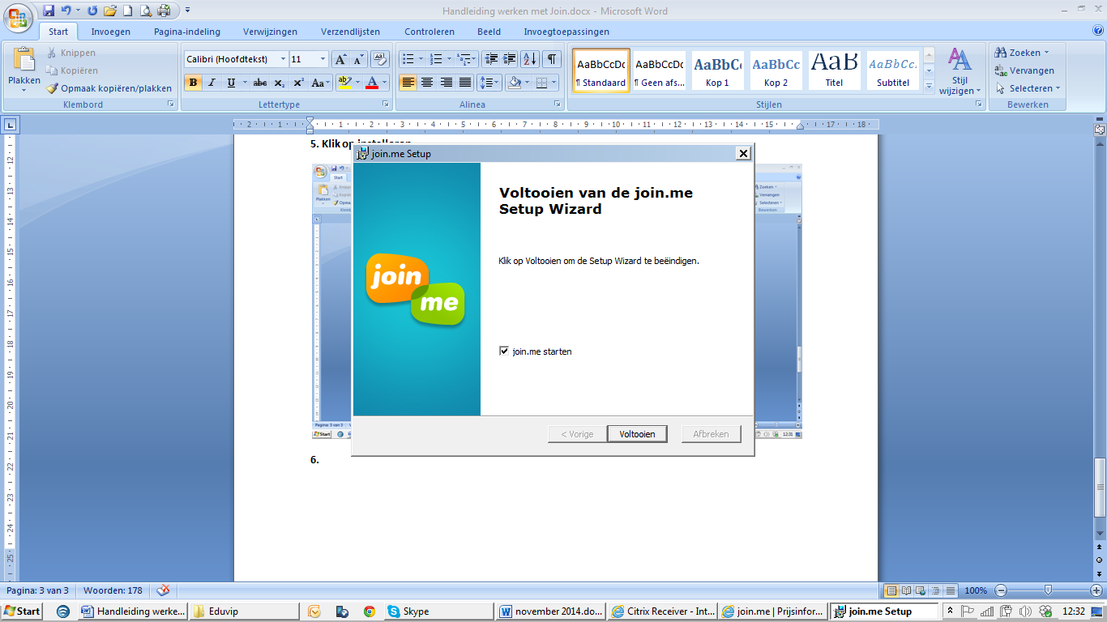
Task: Apply strikethrough formatting
Action: coord(260,83)
